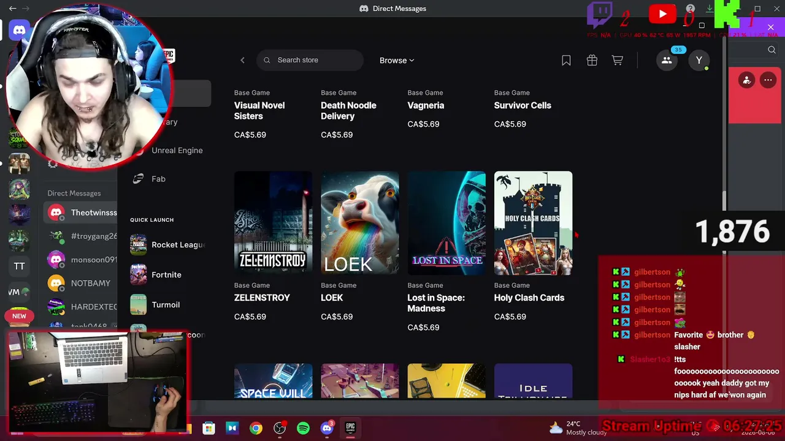Click the Direct Messages header in Discord
785x441 pixels.
click(74, 194)
